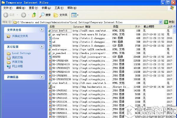Click the 2017-10-30 12:52 expiry cell
The image size is (177, 118).
point(153,34)
